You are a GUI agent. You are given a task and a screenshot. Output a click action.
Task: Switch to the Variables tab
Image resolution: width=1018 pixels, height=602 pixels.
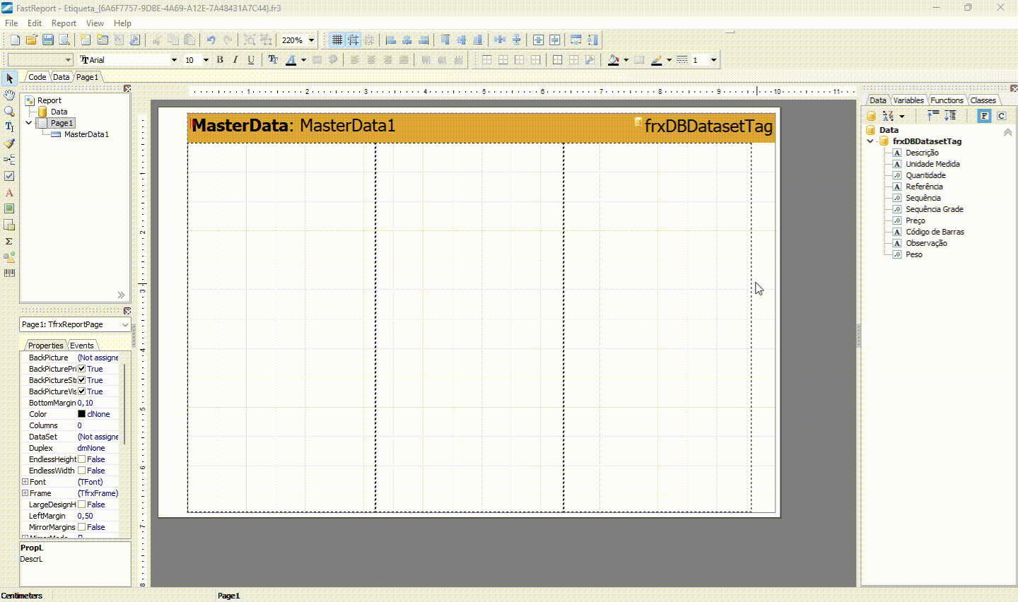(908, 100)
